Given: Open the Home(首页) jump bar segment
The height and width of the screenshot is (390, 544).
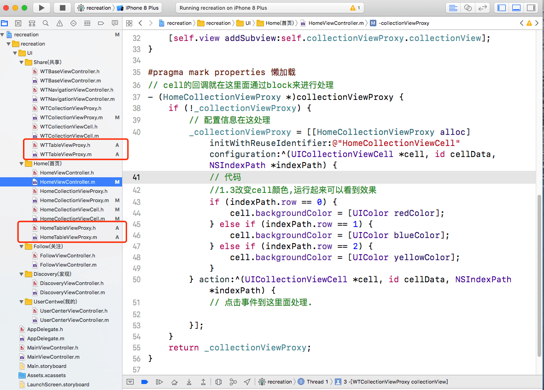Looking at the screenshot, I should (x=275, y=23).
